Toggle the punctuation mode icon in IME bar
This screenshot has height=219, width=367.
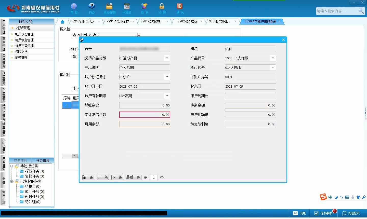click(342, 197)
